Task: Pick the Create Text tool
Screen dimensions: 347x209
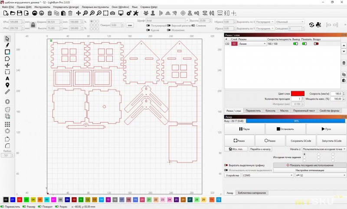Action: click(7, 78)
